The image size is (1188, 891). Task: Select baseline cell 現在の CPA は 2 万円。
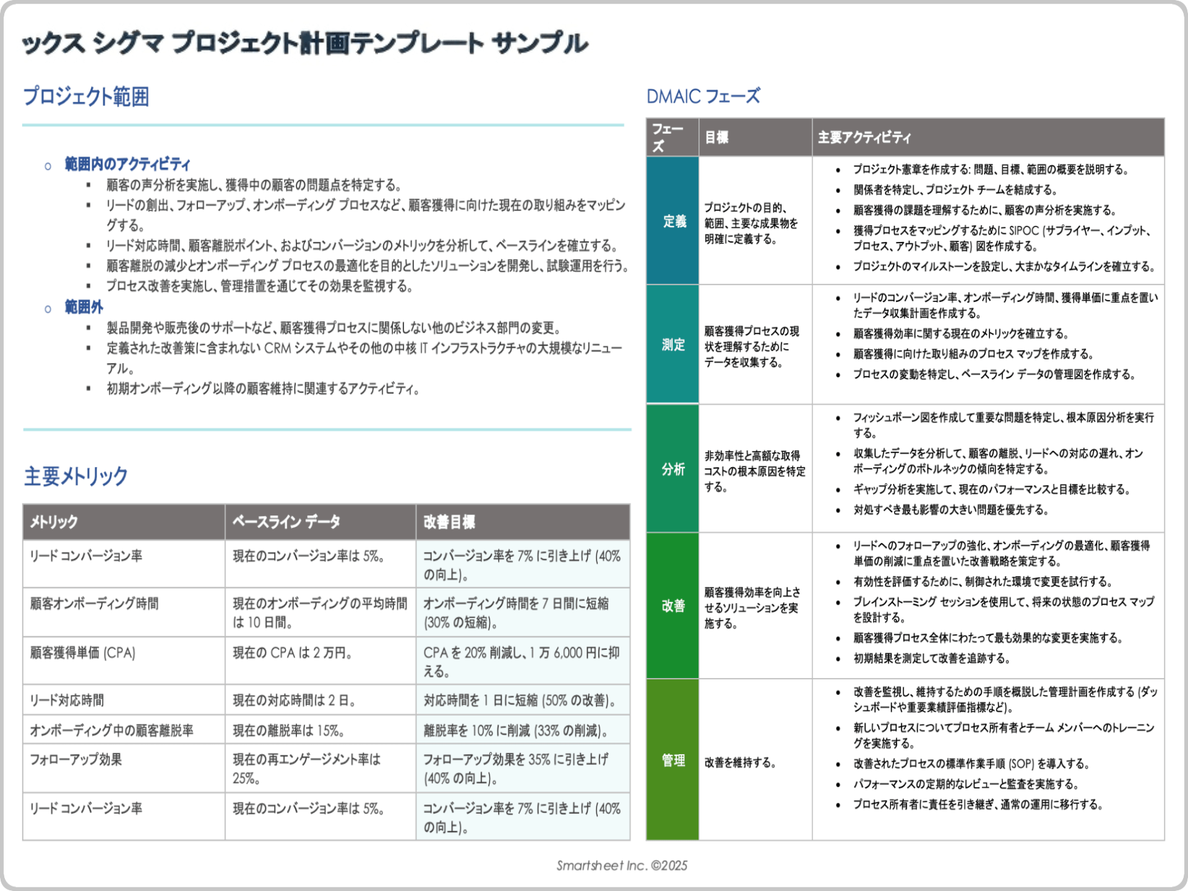point(320,661)
